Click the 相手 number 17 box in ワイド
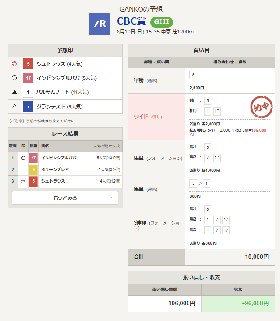 (217, 111)
